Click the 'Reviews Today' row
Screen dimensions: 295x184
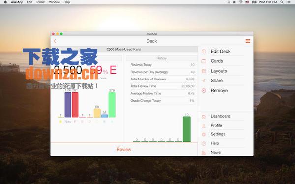163,65
